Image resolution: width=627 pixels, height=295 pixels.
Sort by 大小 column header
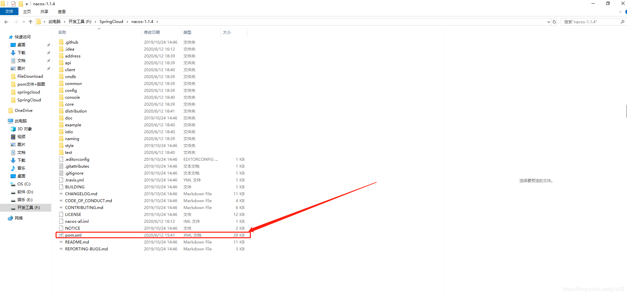(227, 32)
